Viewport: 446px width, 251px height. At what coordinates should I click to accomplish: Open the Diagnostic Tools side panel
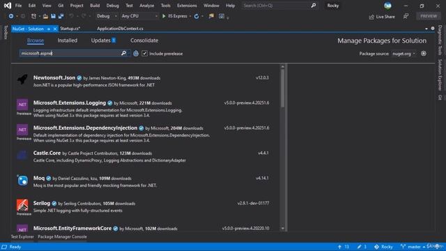tap(440, 40)
